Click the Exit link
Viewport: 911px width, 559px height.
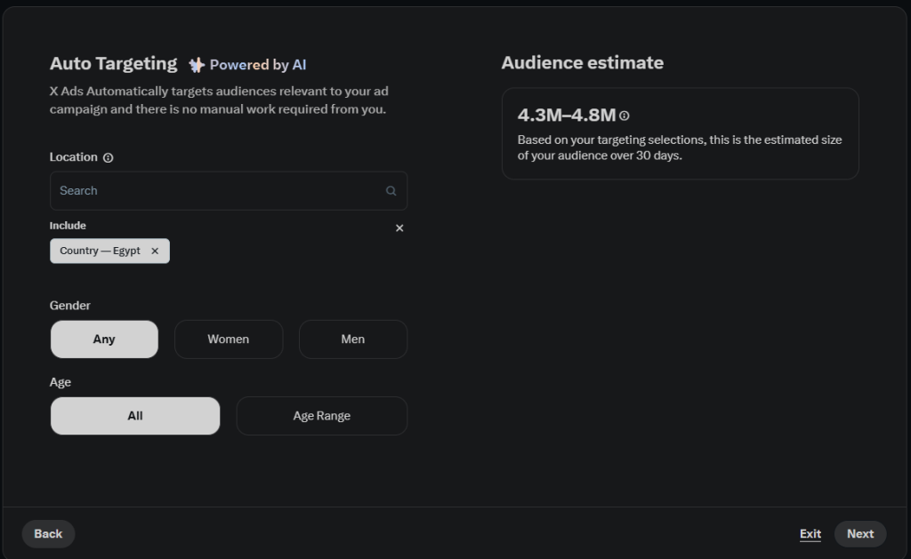[810, 534]
